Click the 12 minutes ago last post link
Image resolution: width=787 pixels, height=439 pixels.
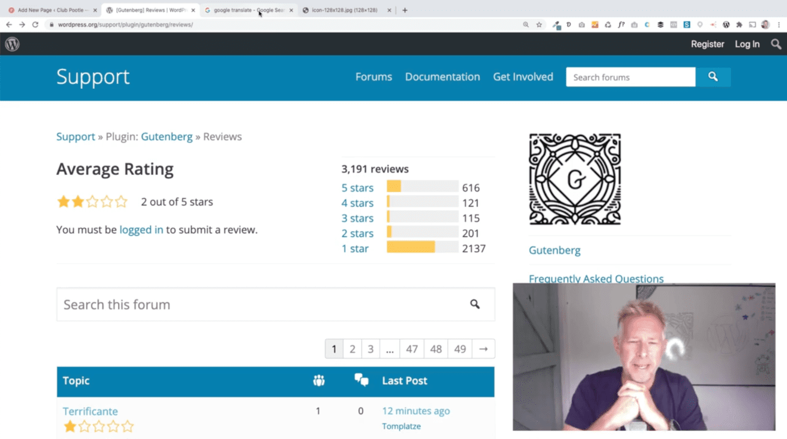point(416,411)
